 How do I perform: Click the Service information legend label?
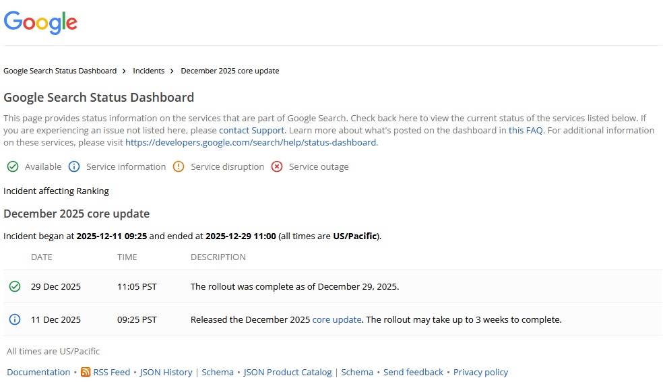coord(126,166)
